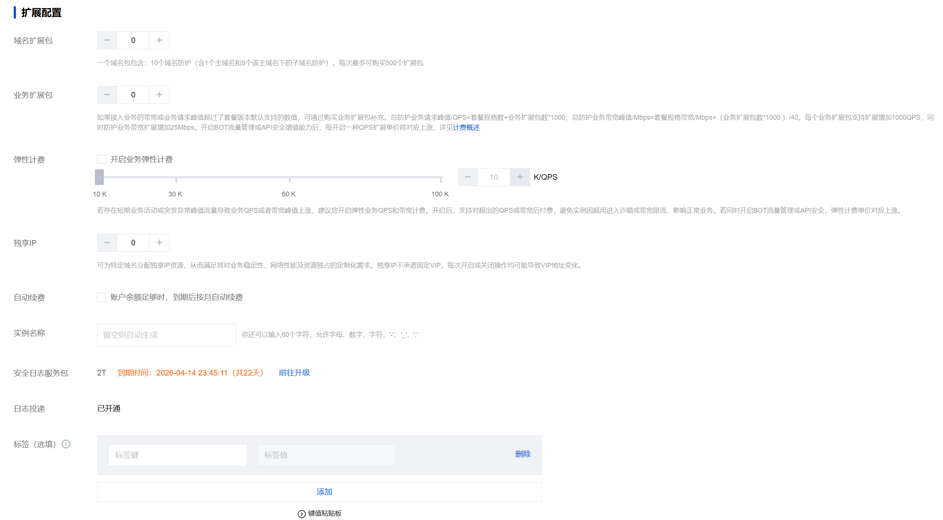Viewport: 943px width, 520px height.
Task: Click the 前往升级 link
Action: 294,373
